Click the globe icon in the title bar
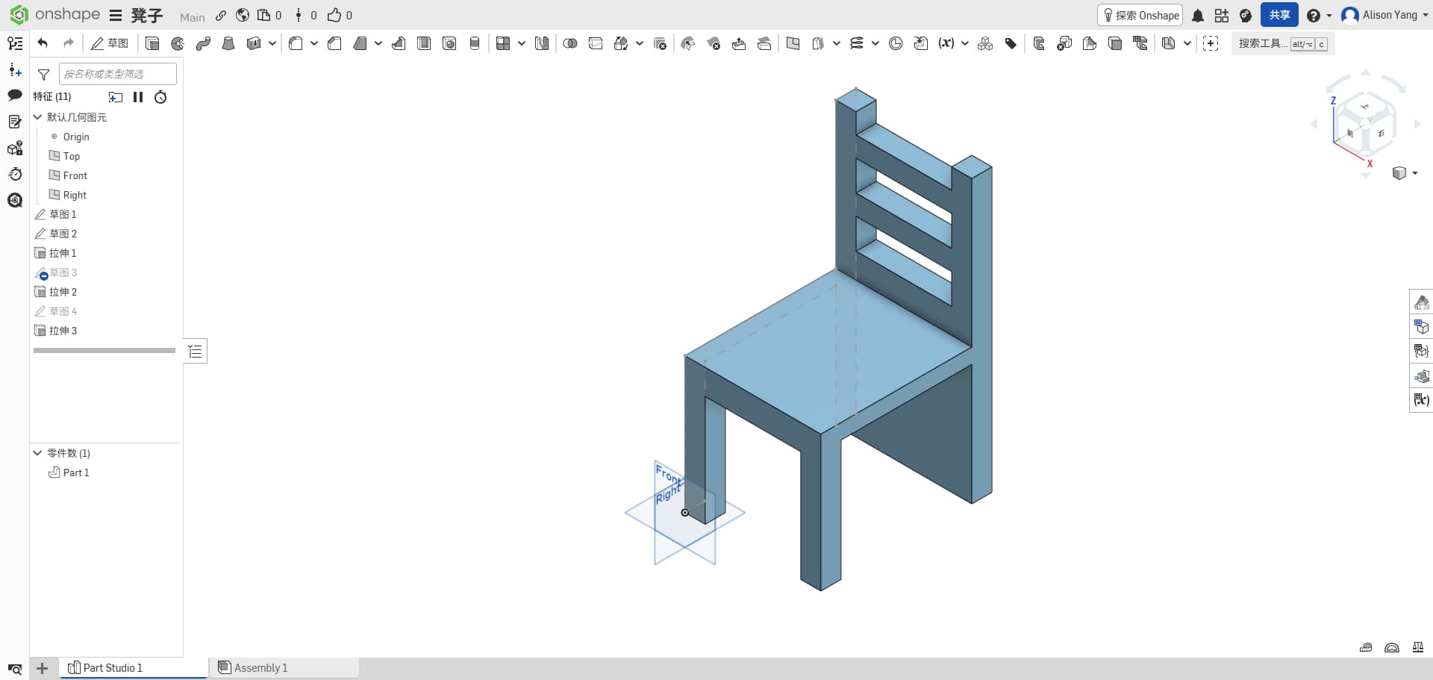Image resolution: width=1433 pixels, height=680 pixels. 243,16
